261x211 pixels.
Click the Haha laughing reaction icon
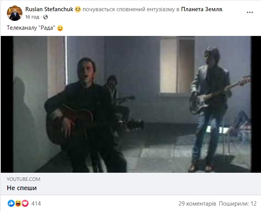point(18,203)
